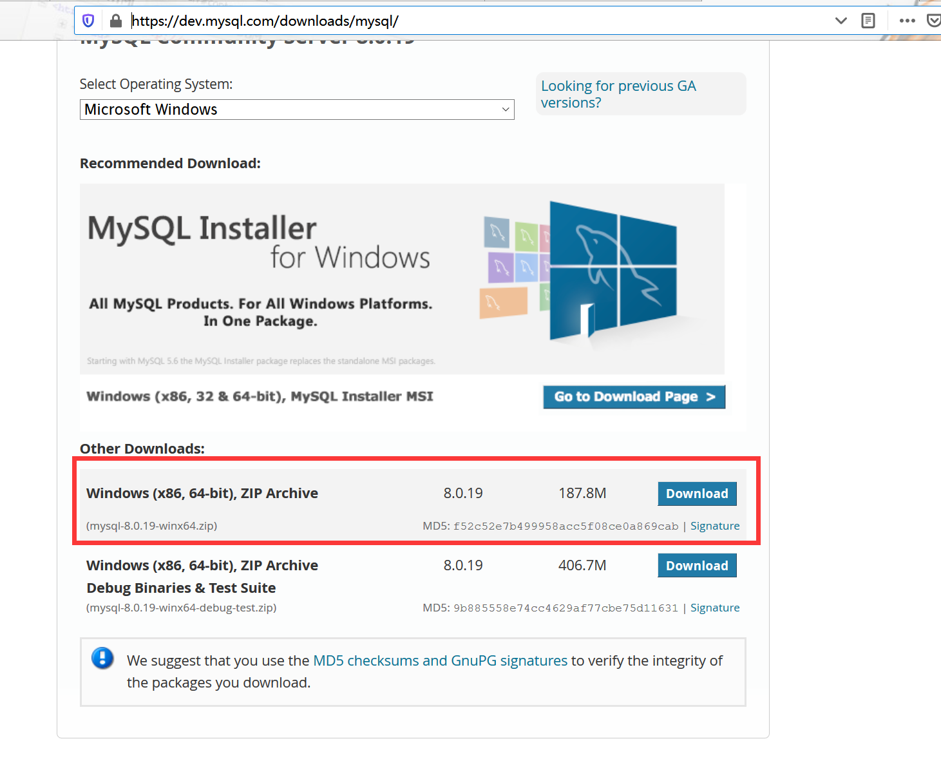
Task: Click the MD5 value 9b885558e74cc4629af77cbe75d11631
Action: point(566,608)
